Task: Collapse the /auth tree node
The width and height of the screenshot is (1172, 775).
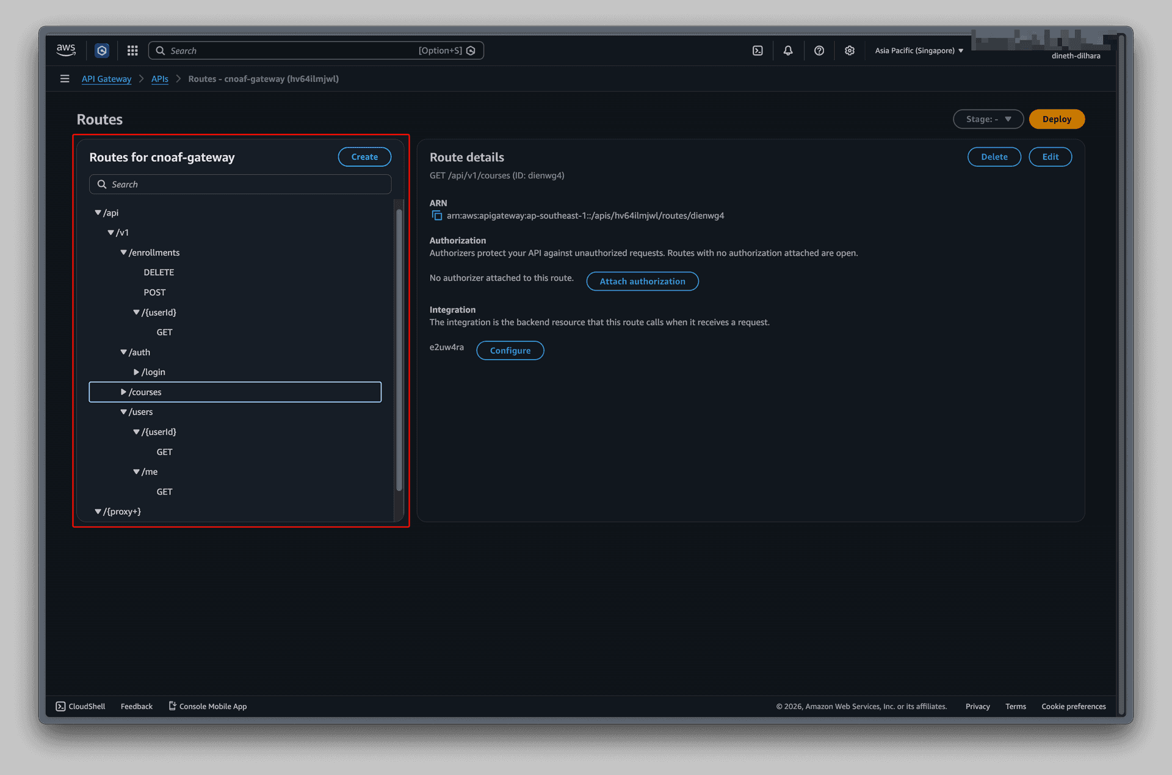Action: pos(123,352)
